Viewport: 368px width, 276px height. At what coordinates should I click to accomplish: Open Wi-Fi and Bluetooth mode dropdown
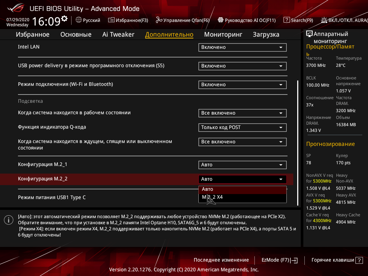click(243, 85)
